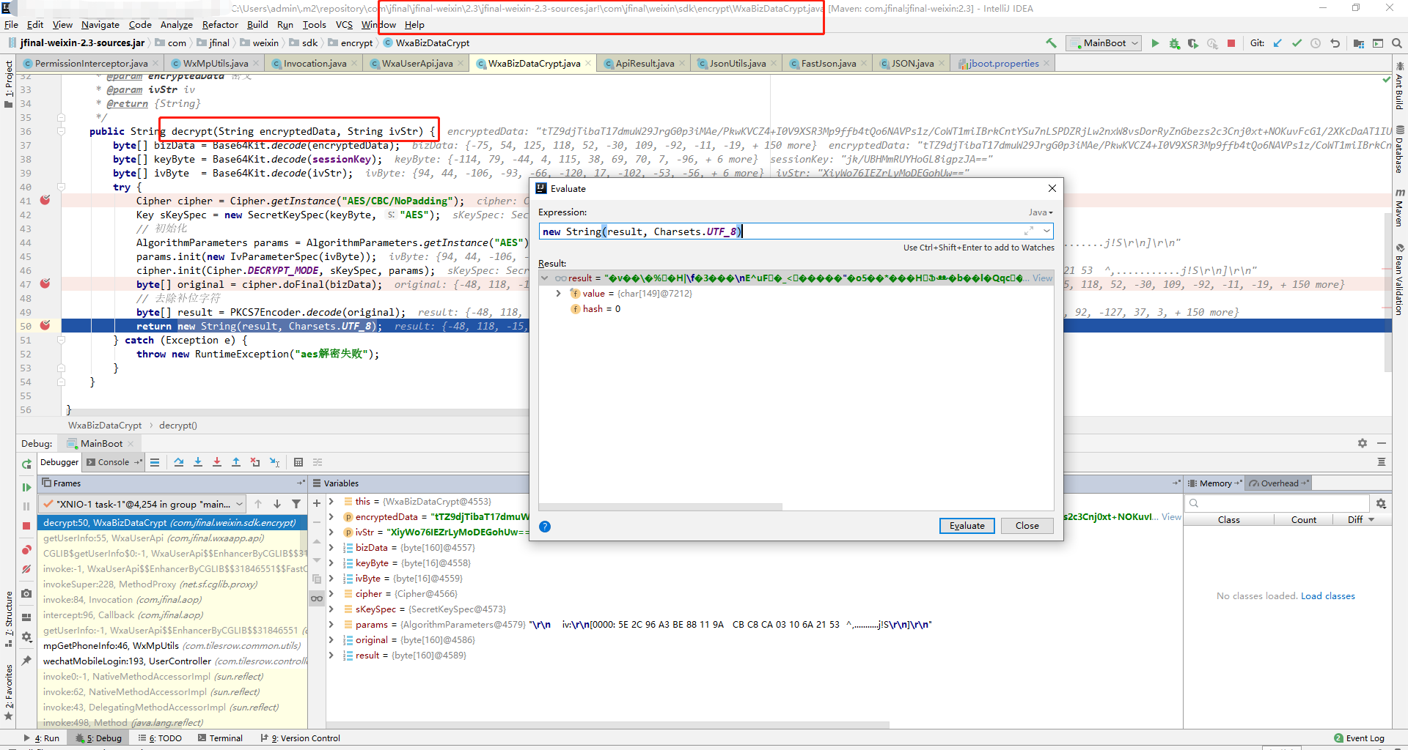The height and width of the screenshot is (750, 1408).
Task: Click the Git Update Project arrow
Action: click(x=1277, y=43)
